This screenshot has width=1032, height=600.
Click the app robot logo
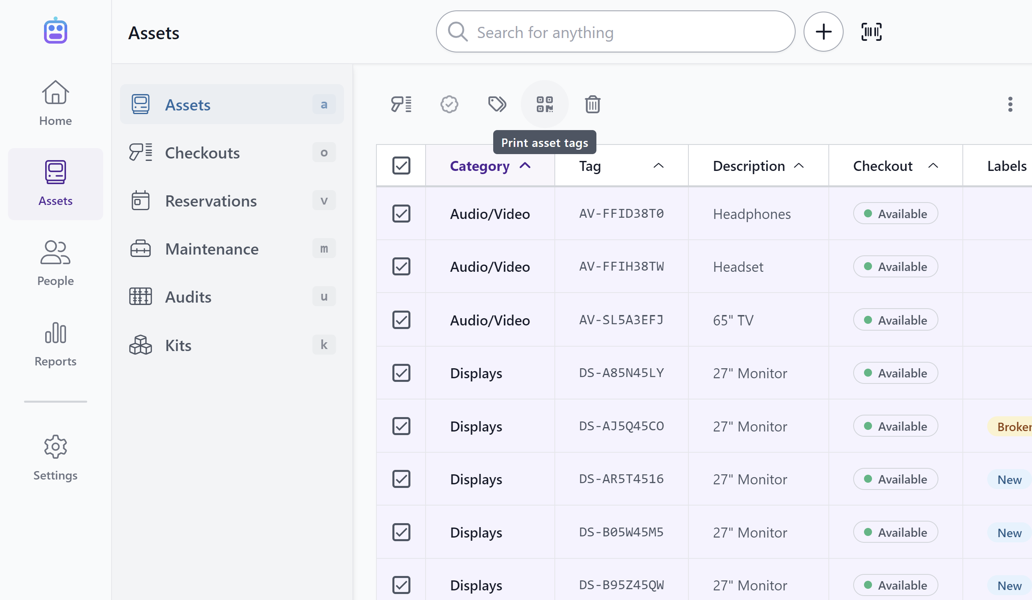click(x=55, y=31)
